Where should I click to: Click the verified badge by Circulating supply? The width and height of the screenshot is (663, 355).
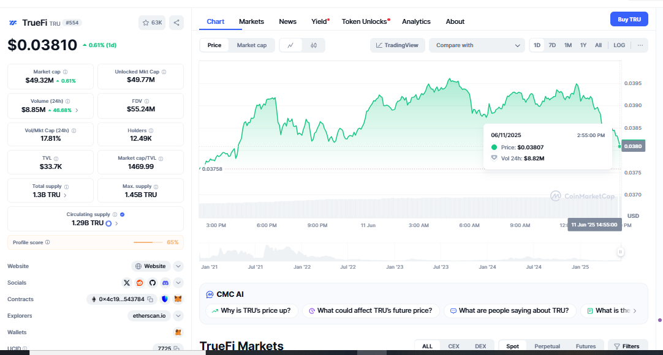point(122,214)
